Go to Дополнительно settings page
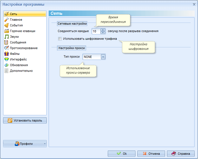 tap(21, 71)
